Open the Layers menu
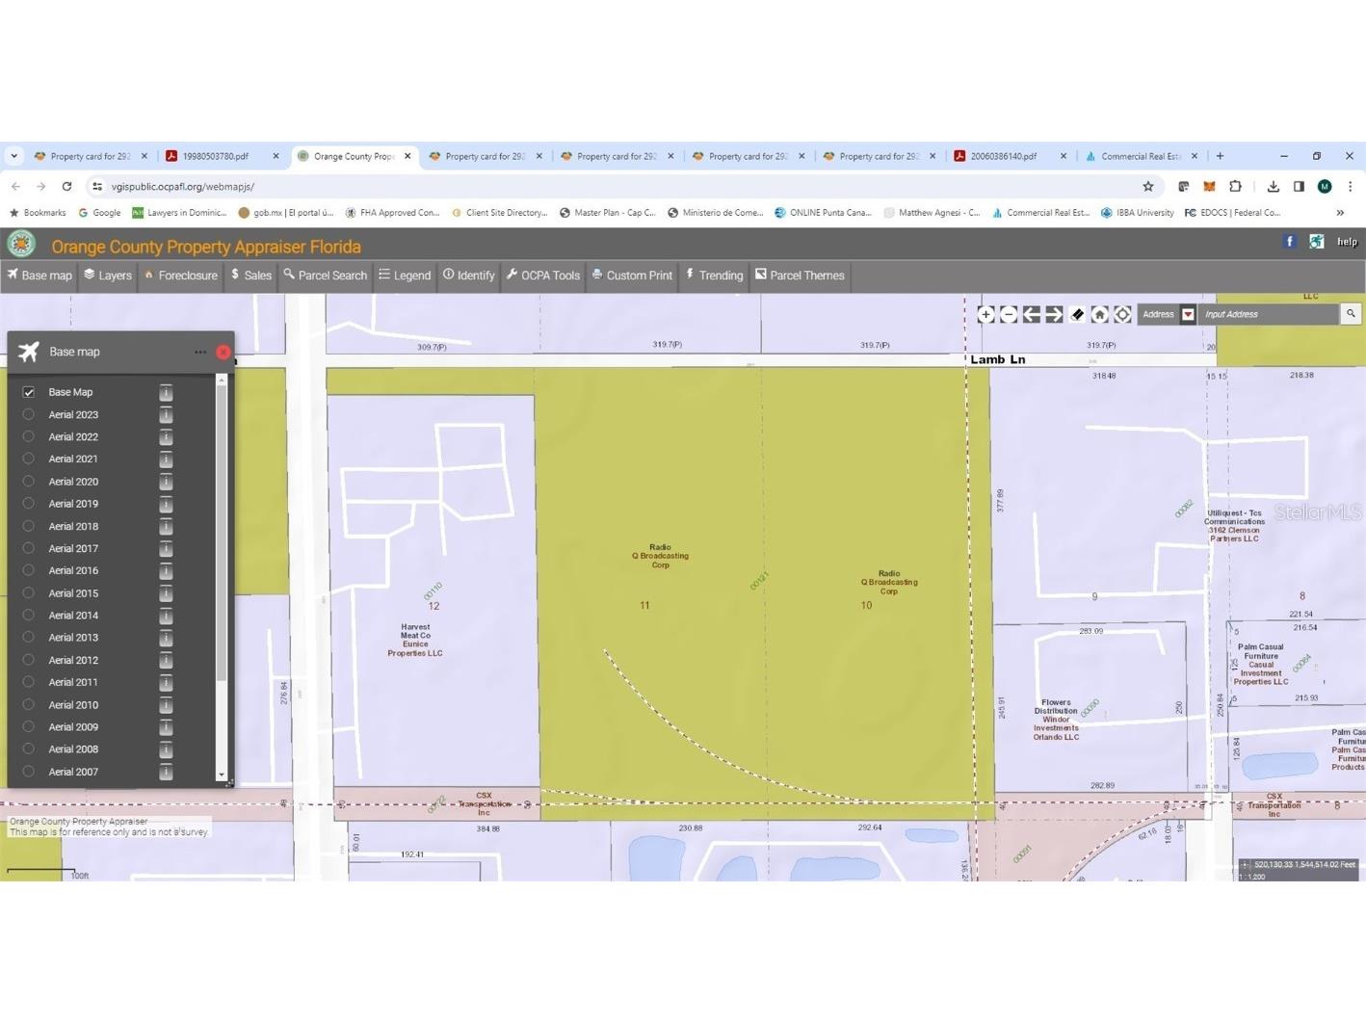Image resolution: width=1366 pixels, height=1024 pixels. point(107,276)
